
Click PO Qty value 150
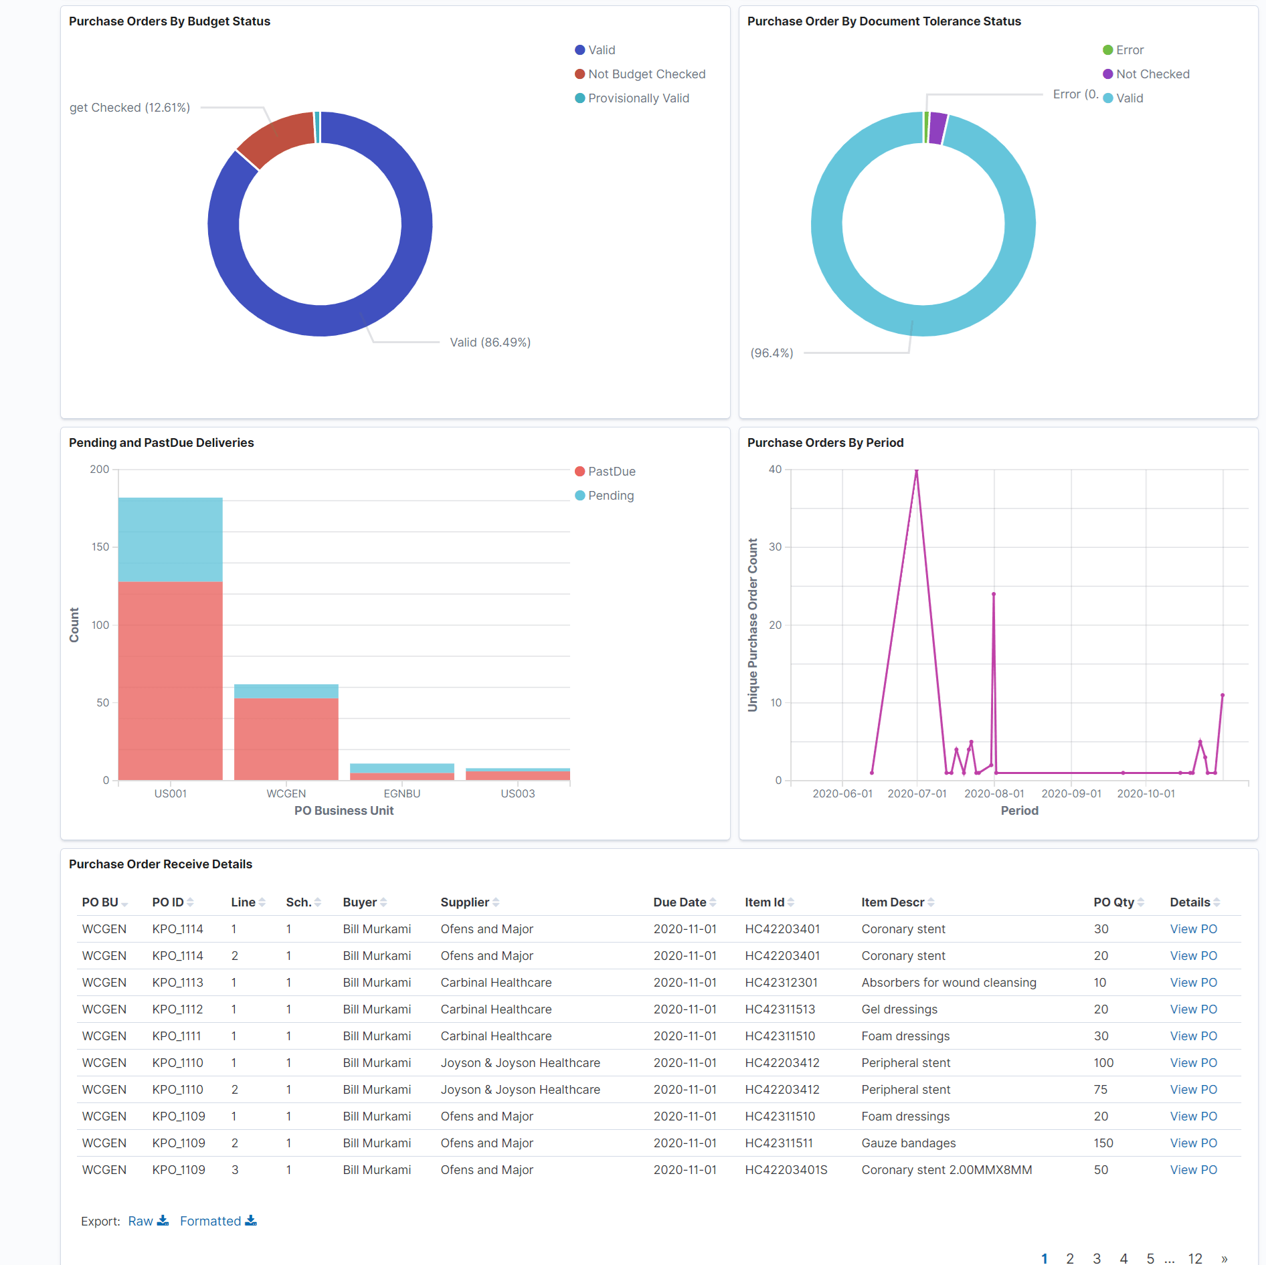[1103, 1143]
